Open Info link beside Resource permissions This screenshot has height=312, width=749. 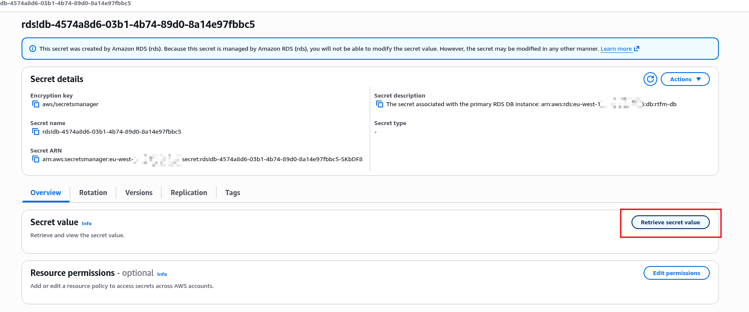162,274
